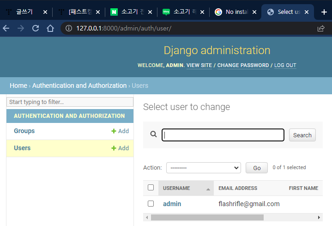Click the Go button
The width and height of the screenshot is (332, 226).
pyautogui.click(x=257, y=168)
